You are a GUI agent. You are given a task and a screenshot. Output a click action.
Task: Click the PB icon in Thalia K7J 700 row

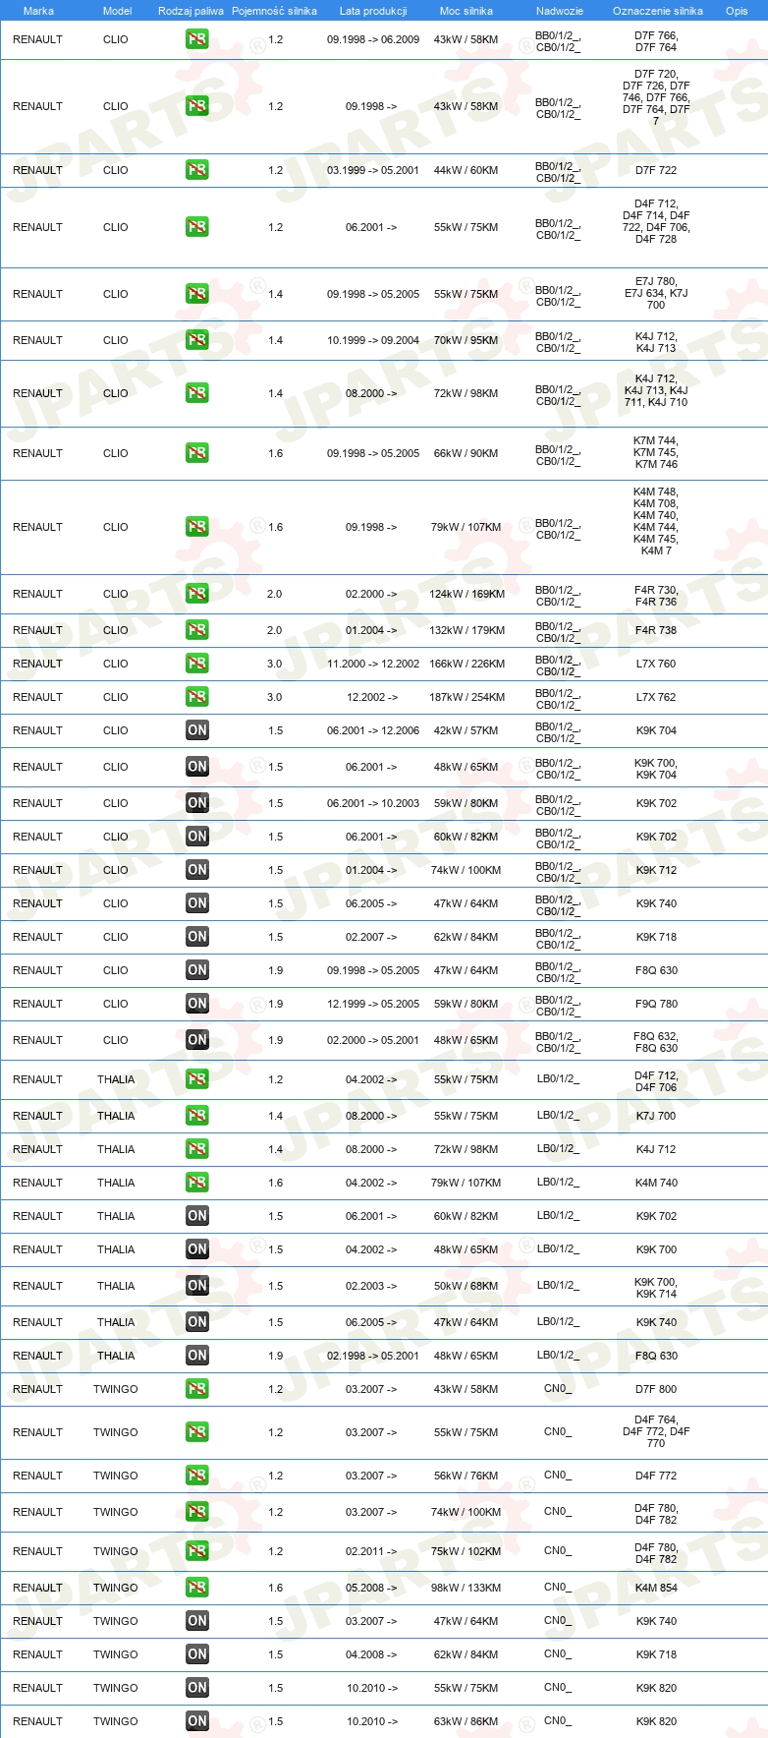point(197,1116)
